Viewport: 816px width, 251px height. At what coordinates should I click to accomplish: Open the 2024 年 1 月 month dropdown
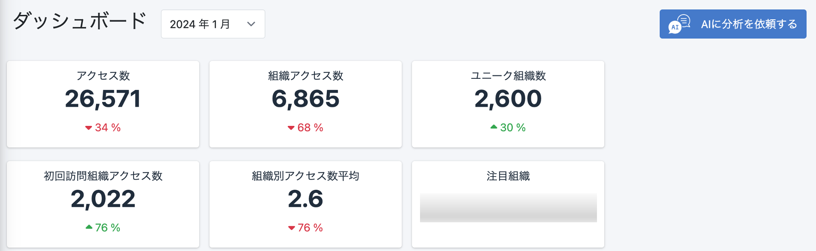pyautogui.click(x=213, y=24)
